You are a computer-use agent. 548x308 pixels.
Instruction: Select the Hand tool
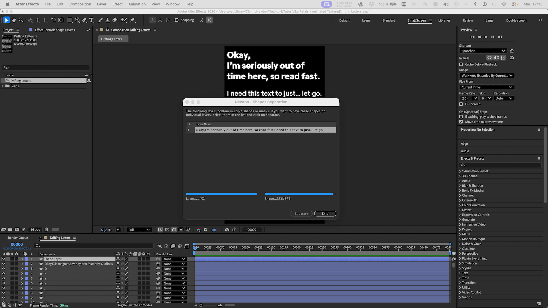click(x=14, y=20)
